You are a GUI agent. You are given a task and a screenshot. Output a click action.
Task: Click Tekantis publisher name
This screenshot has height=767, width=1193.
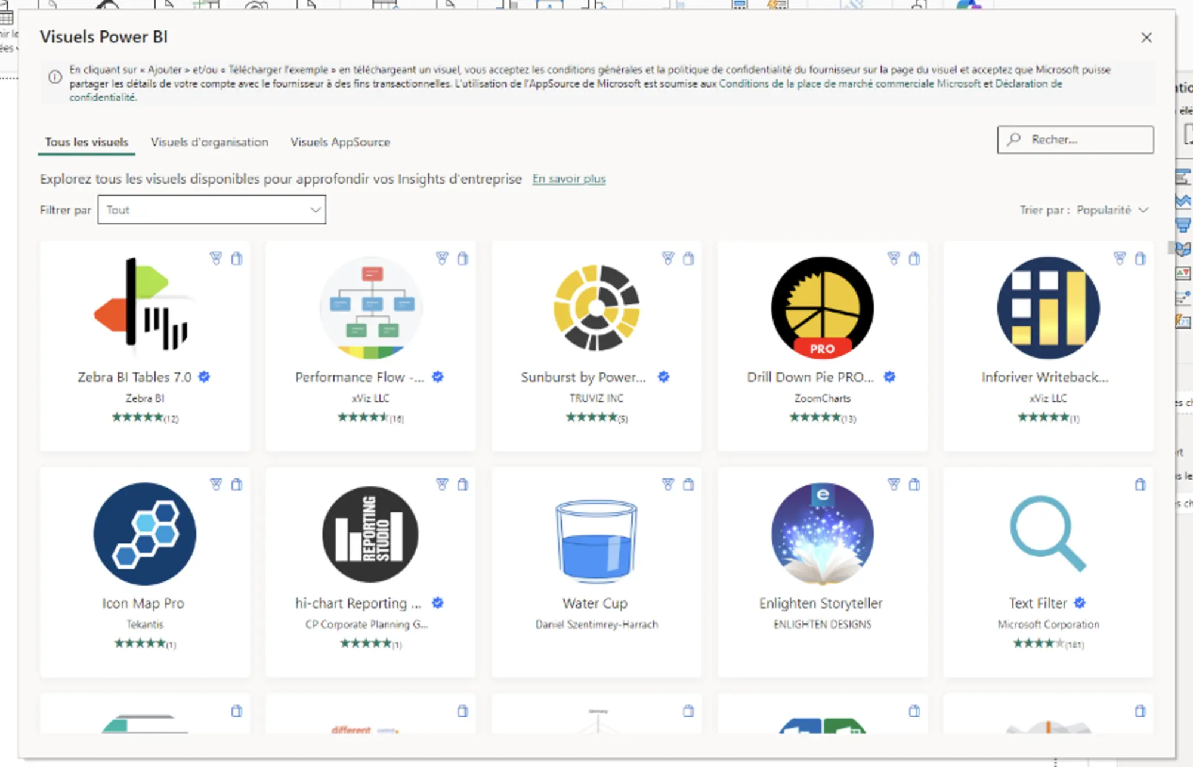pyautogui.click(x=145, y=624)
